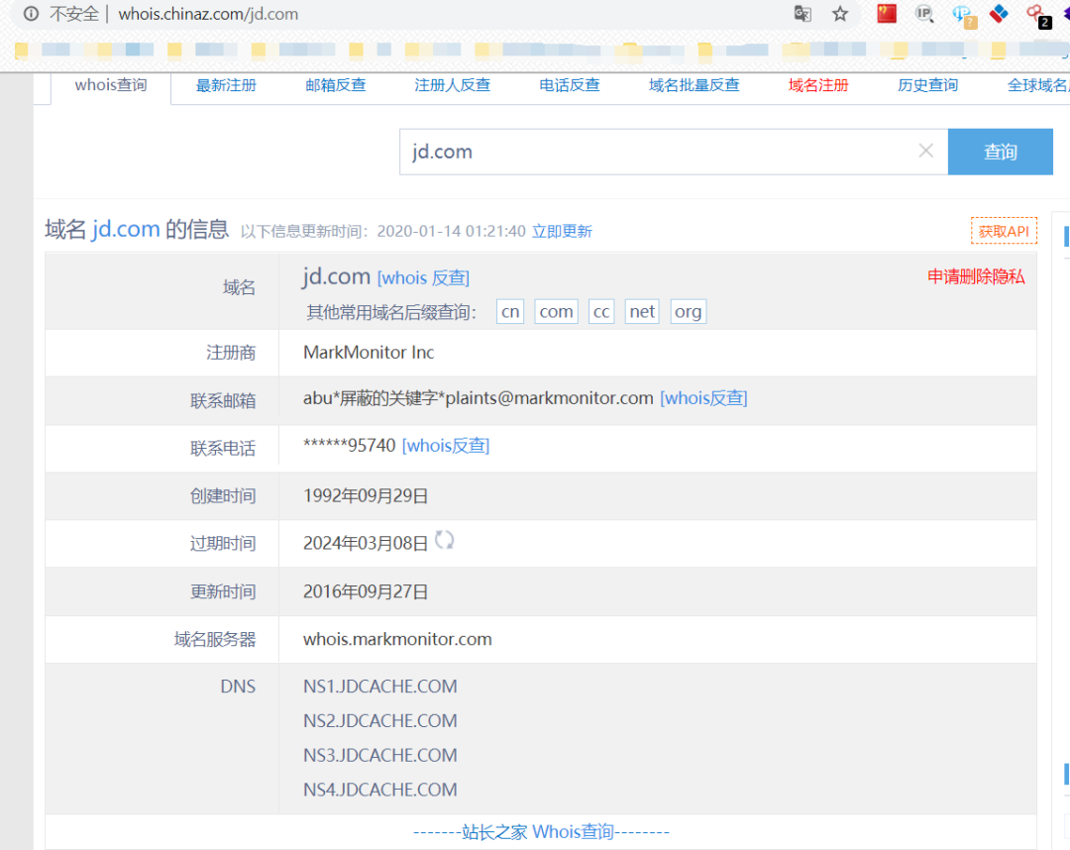Click the markmonitor.com contact email text
The width and height of the screenshot is (1070, 850).
point(479,398)
